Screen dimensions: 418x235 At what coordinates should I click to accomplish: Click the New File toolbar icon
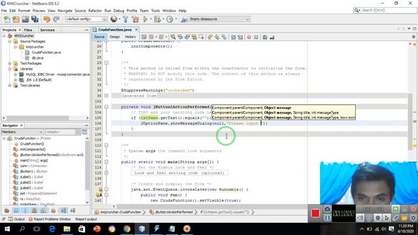pyautogui.click(x=7, y=19)
